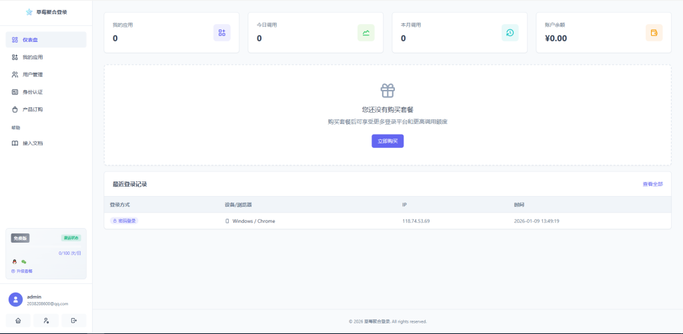Click the green chart icon on 今日调用 card

(x=366, y=33)
